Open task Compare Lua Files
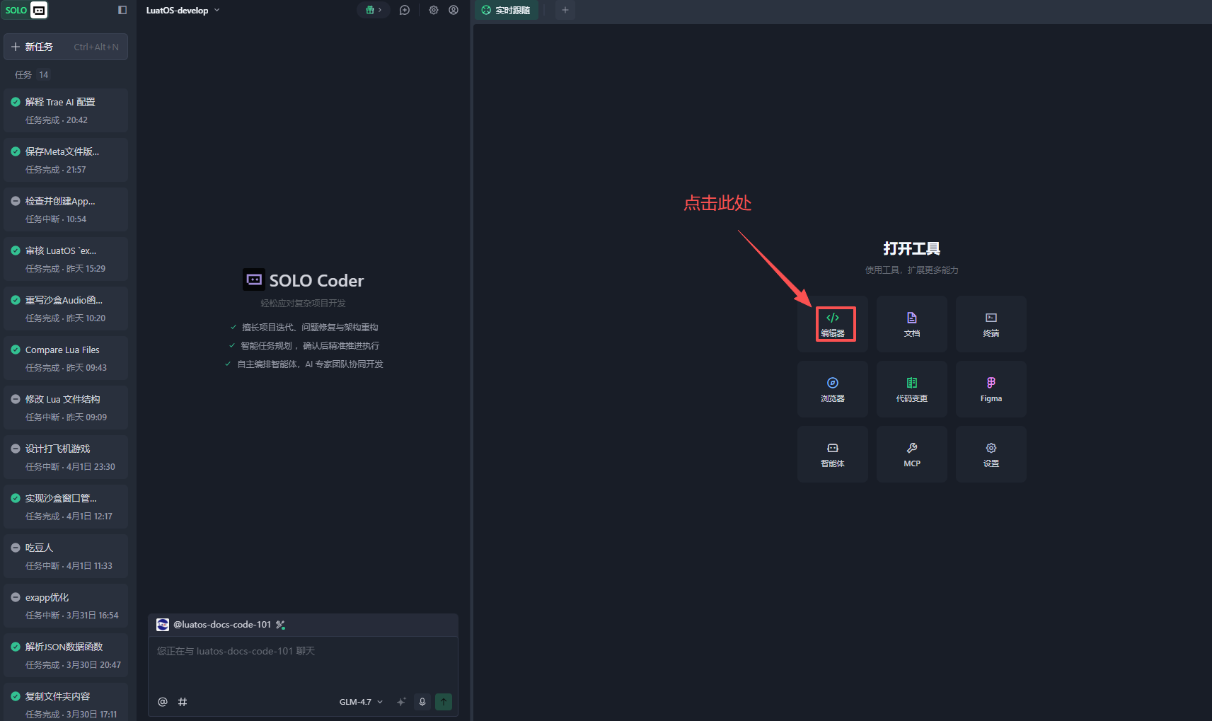 (66, 358)
